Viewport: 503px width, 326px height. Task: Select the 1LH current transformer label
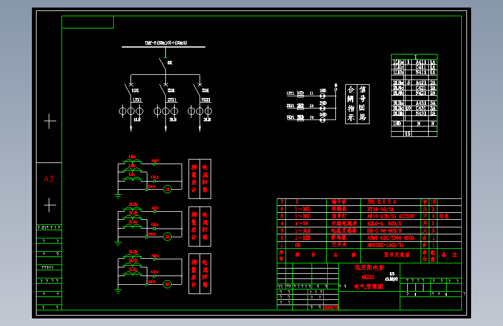pos(137,119)
